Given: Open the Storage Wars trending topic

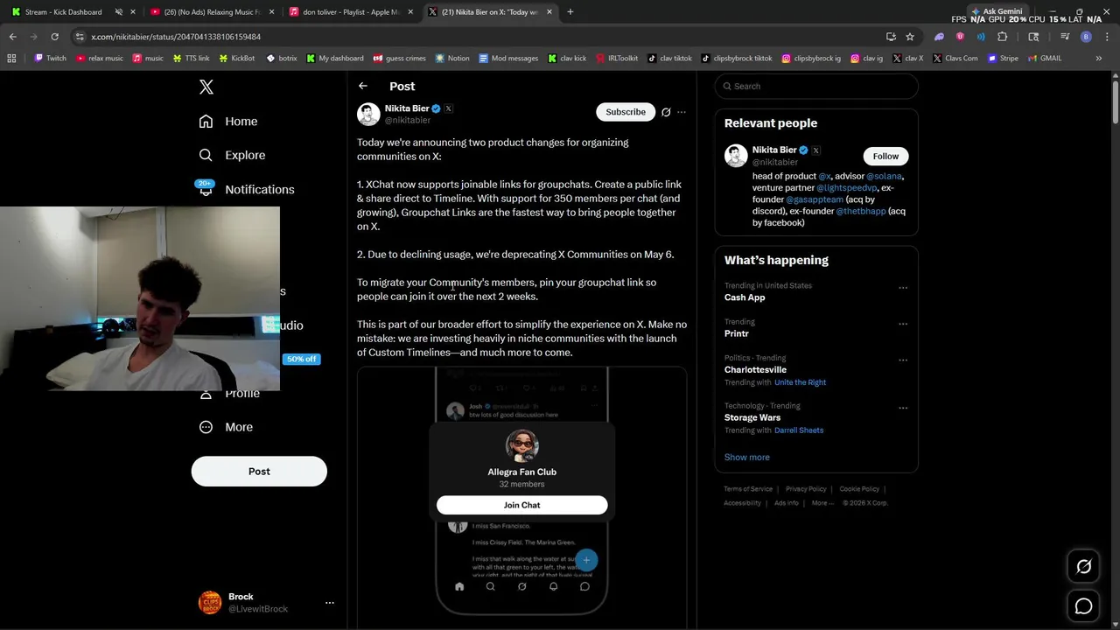Looking at the screenshot, I should point(752,417).
